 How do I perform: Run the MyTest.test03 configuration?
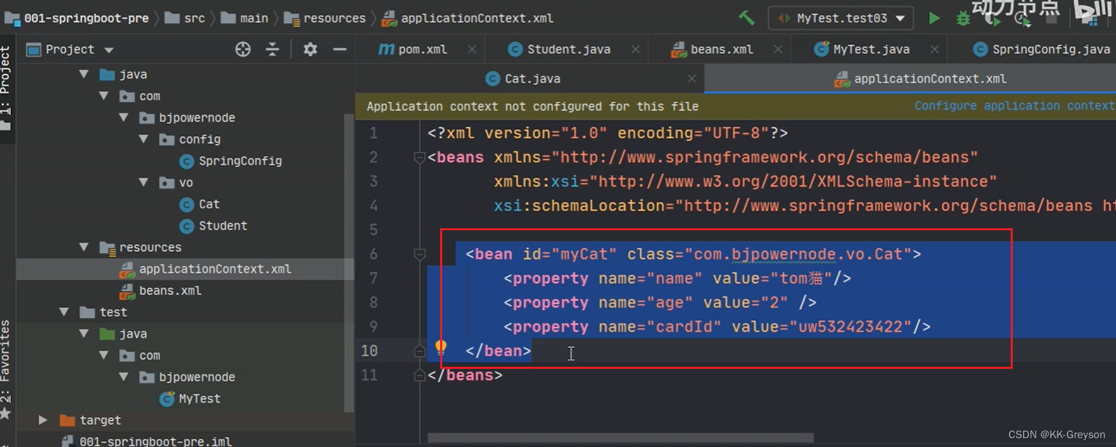(934, 18)
